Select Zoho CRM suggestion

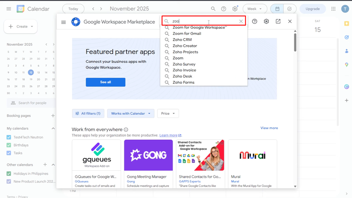[204, 39]
